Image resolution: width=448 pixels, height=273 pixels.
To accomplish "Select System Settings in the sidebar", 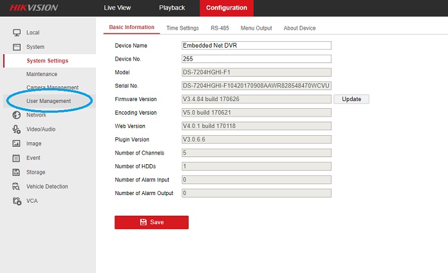I will 47,61.
